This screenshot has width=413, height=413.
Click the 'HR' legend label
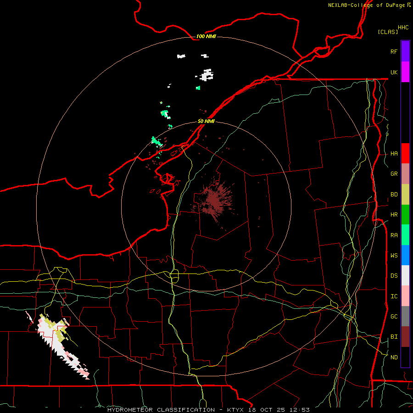click(394, 215)
